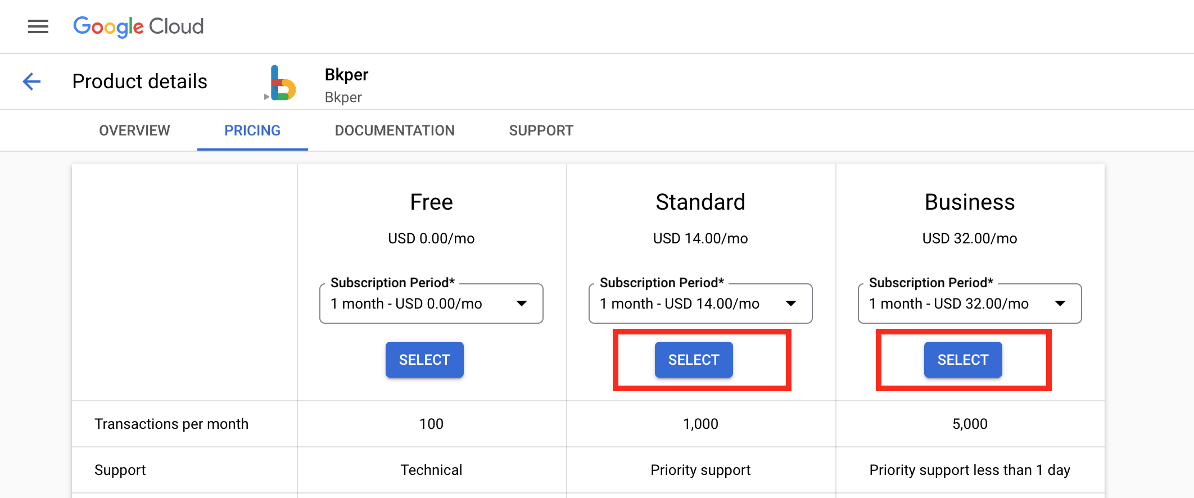Image resolution: width=1194 pixels, height=498 pixels.
Task: Click the Free plan heading
Action: tap(431, 202)
